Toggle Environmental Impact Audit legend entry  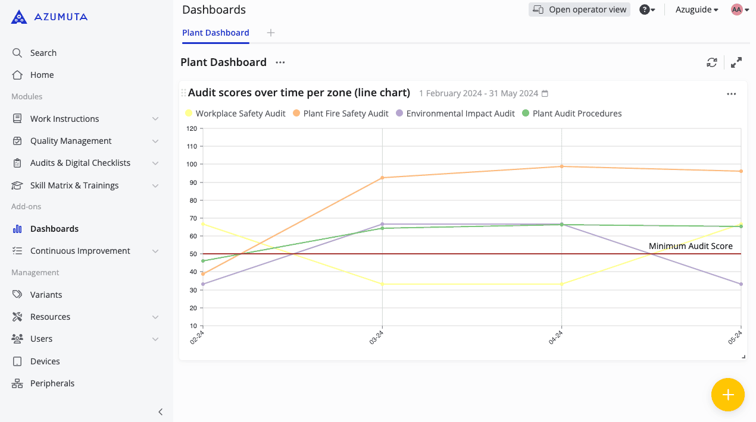click(455, 114)
